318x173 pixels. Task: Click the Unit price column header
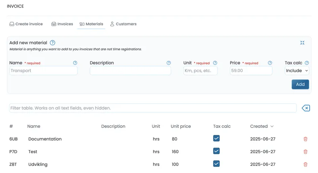coord(181,126)
